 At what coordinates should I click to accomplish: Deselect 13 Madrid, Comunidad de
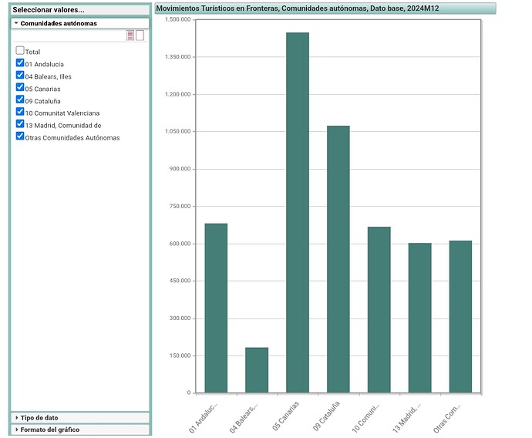[20, 124]
